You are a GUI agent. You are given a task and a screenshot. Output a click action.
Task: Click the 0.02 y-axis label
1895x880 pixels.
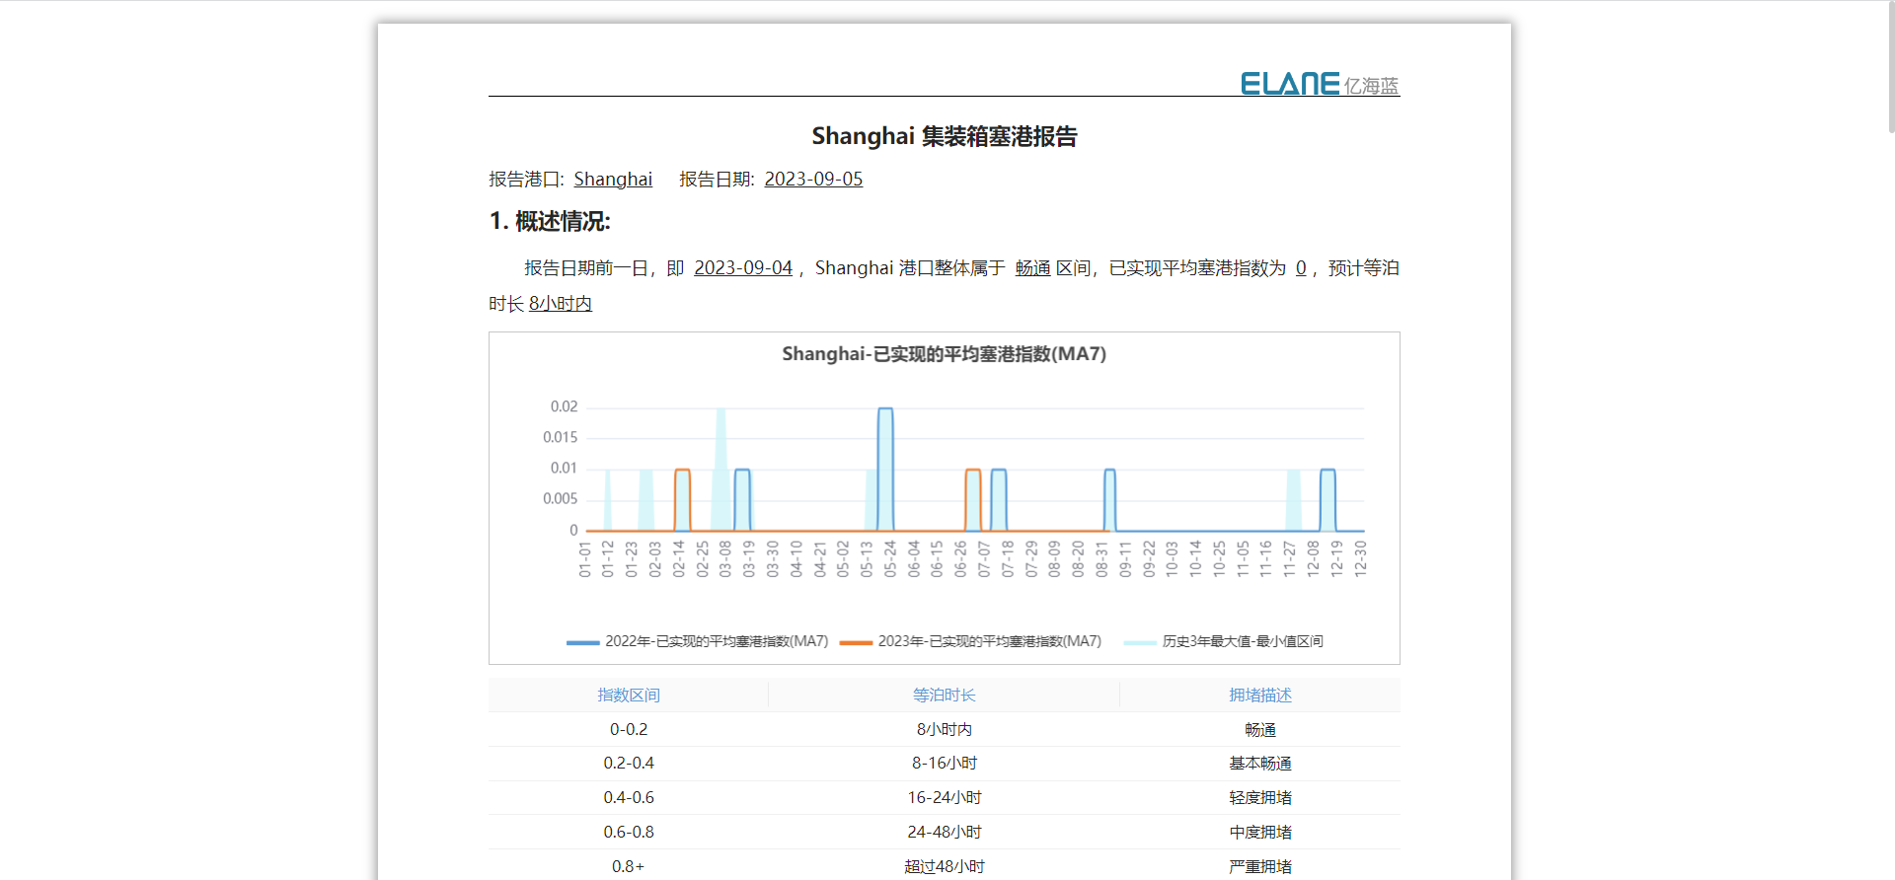pos(564,406)
